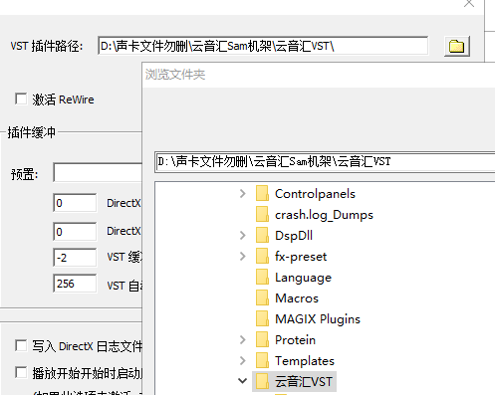The width and height of the screenshot is (495, 395).
Task: Select the crash.log_Dumps folder icon
Action: point(262,214)
